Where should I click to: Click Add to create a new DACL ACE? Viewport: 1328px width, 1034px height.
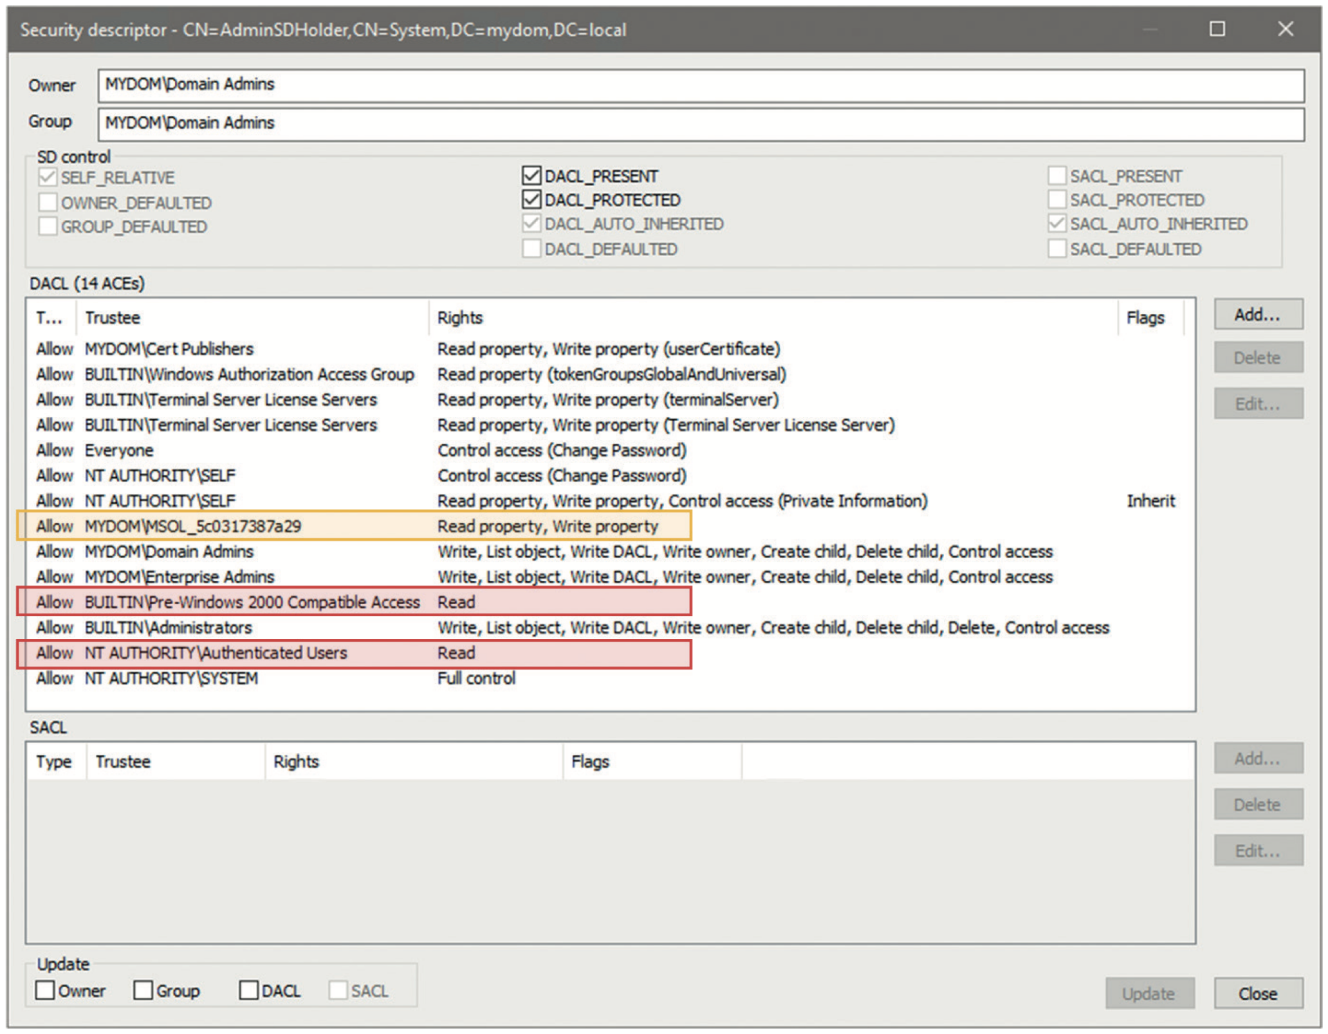[1257, 314]
